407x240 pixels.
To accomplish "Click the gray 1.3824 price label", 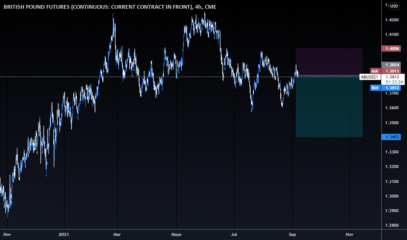I will [391, 65].
